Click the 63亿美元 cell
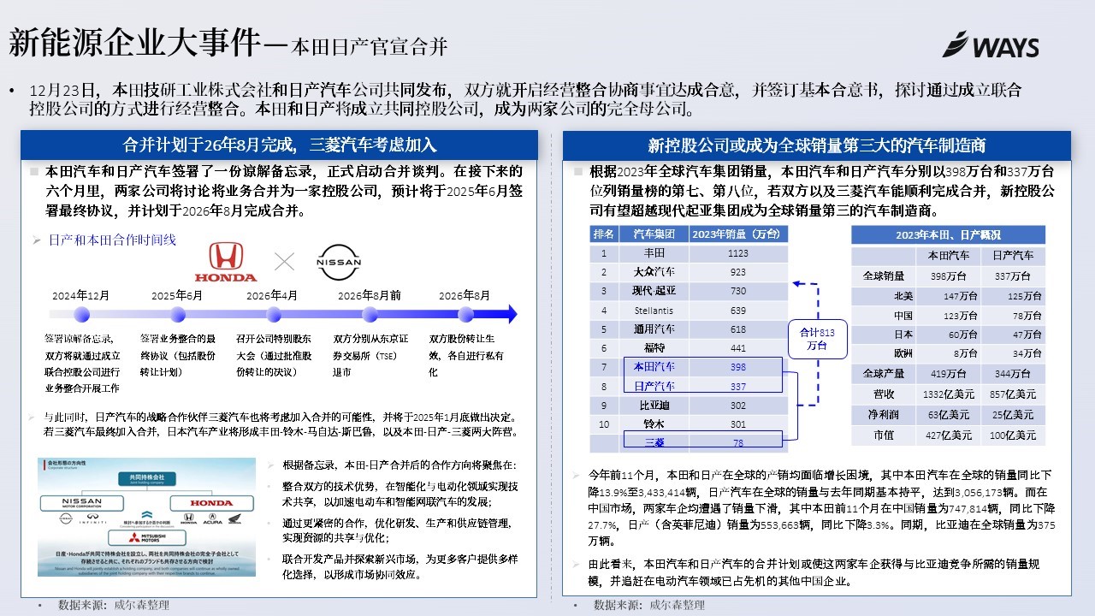 (948, 415)
